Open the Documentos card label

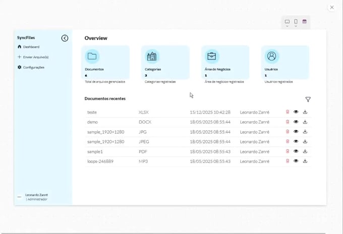click(94, 69)
